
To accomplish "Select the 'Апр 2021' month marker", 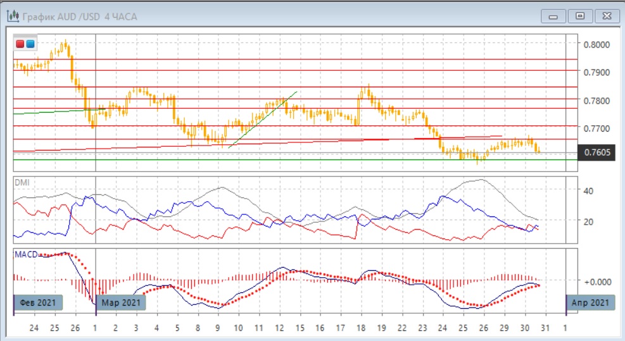I will pos(591,302).
